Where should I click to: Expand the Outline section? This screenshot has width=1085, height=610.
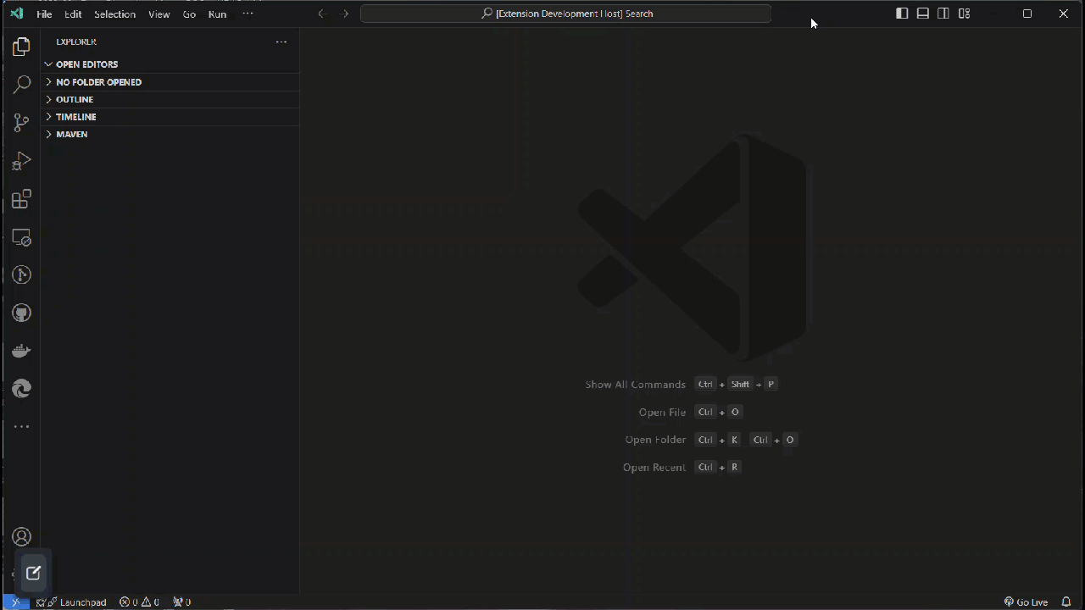pyautogui.click(x=170, y=99)
